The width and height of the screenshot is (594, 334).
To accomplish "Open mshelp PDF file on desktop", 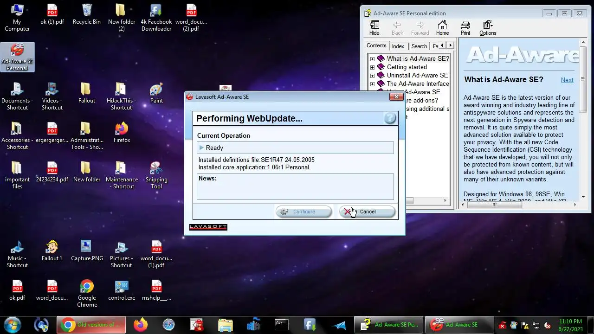I will 156,290.
